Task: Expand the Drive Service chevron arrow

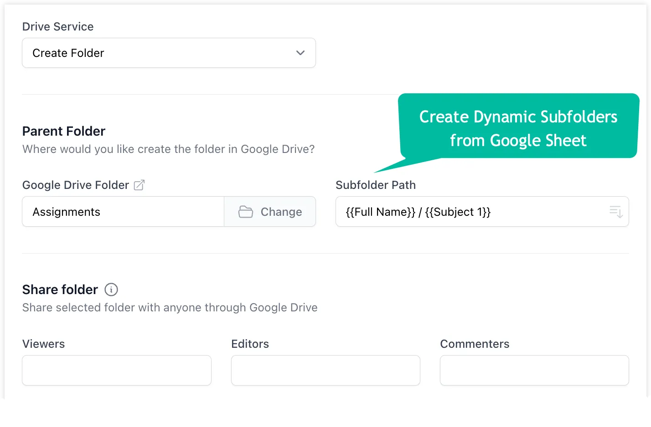Action: (300, 53)
